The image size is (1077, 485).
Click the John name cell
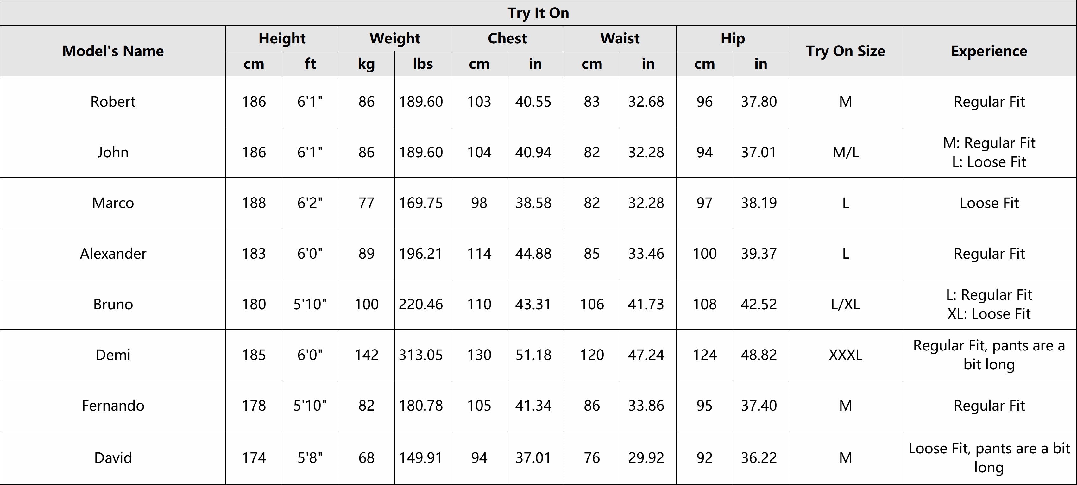[113, 152]
